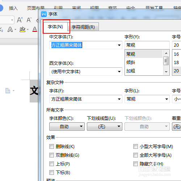The width and height of the screenshot is (181, 181).
Task: Apply the red font color icon
Action: pyautogui.click(x=35, y=29)
